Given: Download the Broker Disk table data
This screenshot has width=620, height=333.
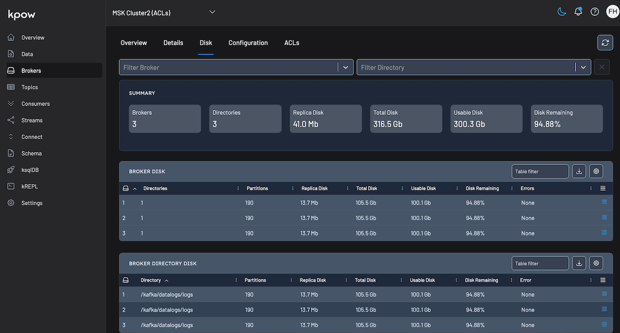Looking at the screenshot, I should tap(579, 171).
